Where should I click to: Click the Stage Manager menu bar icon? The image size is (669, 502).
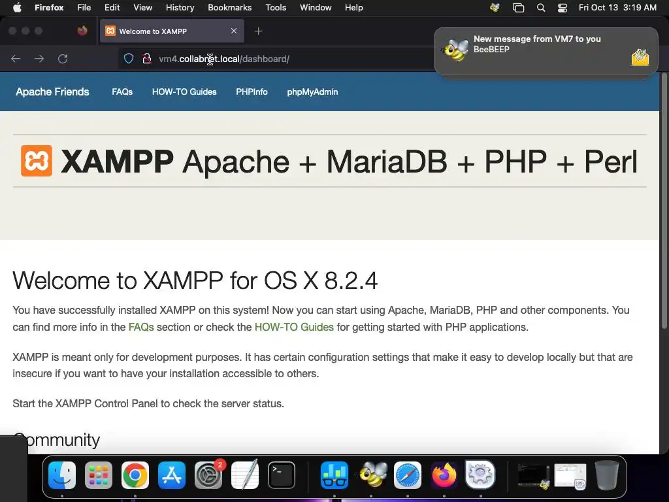pos(518,7)
